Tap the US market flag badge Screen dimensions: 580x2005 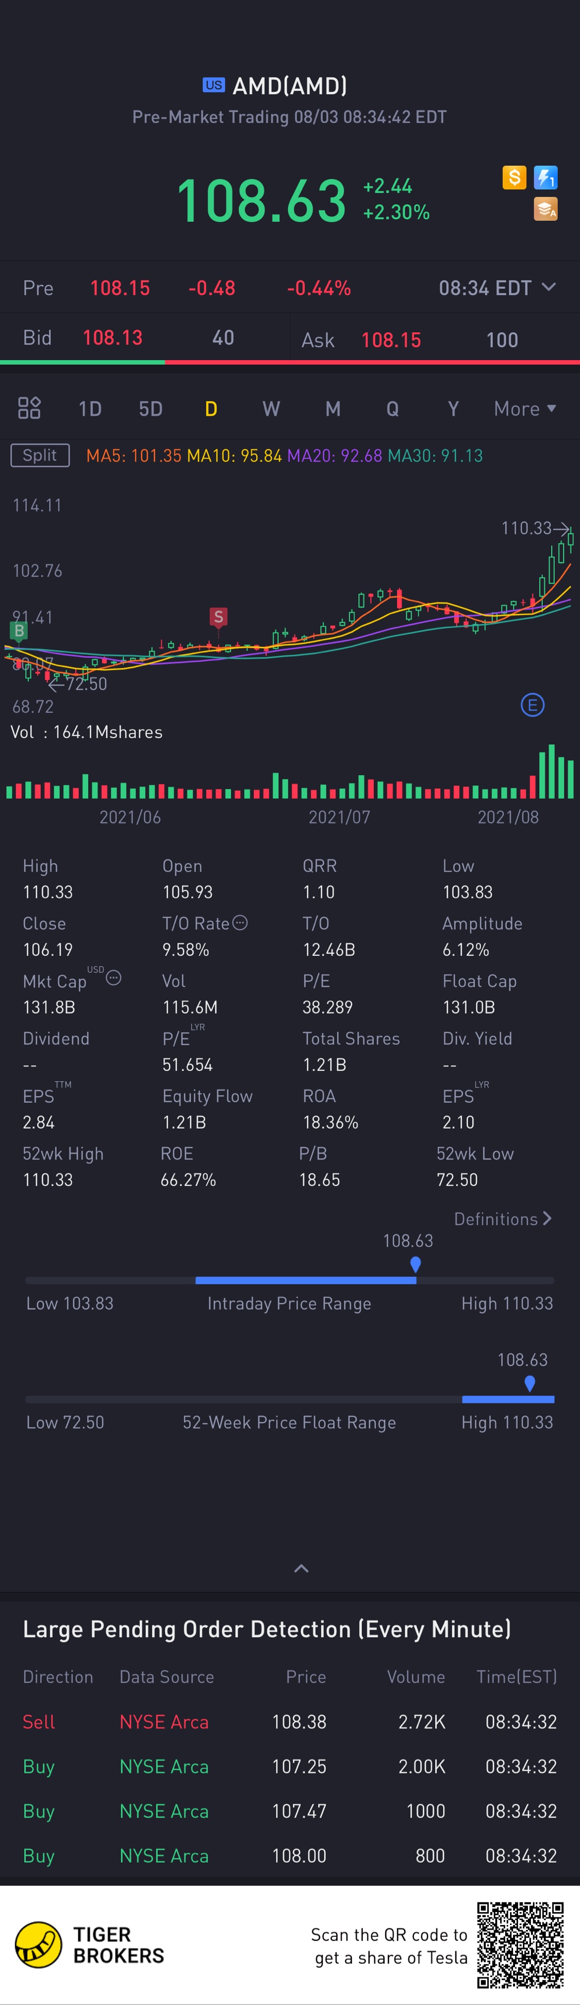pyautogui.click(x=214, y=85)
